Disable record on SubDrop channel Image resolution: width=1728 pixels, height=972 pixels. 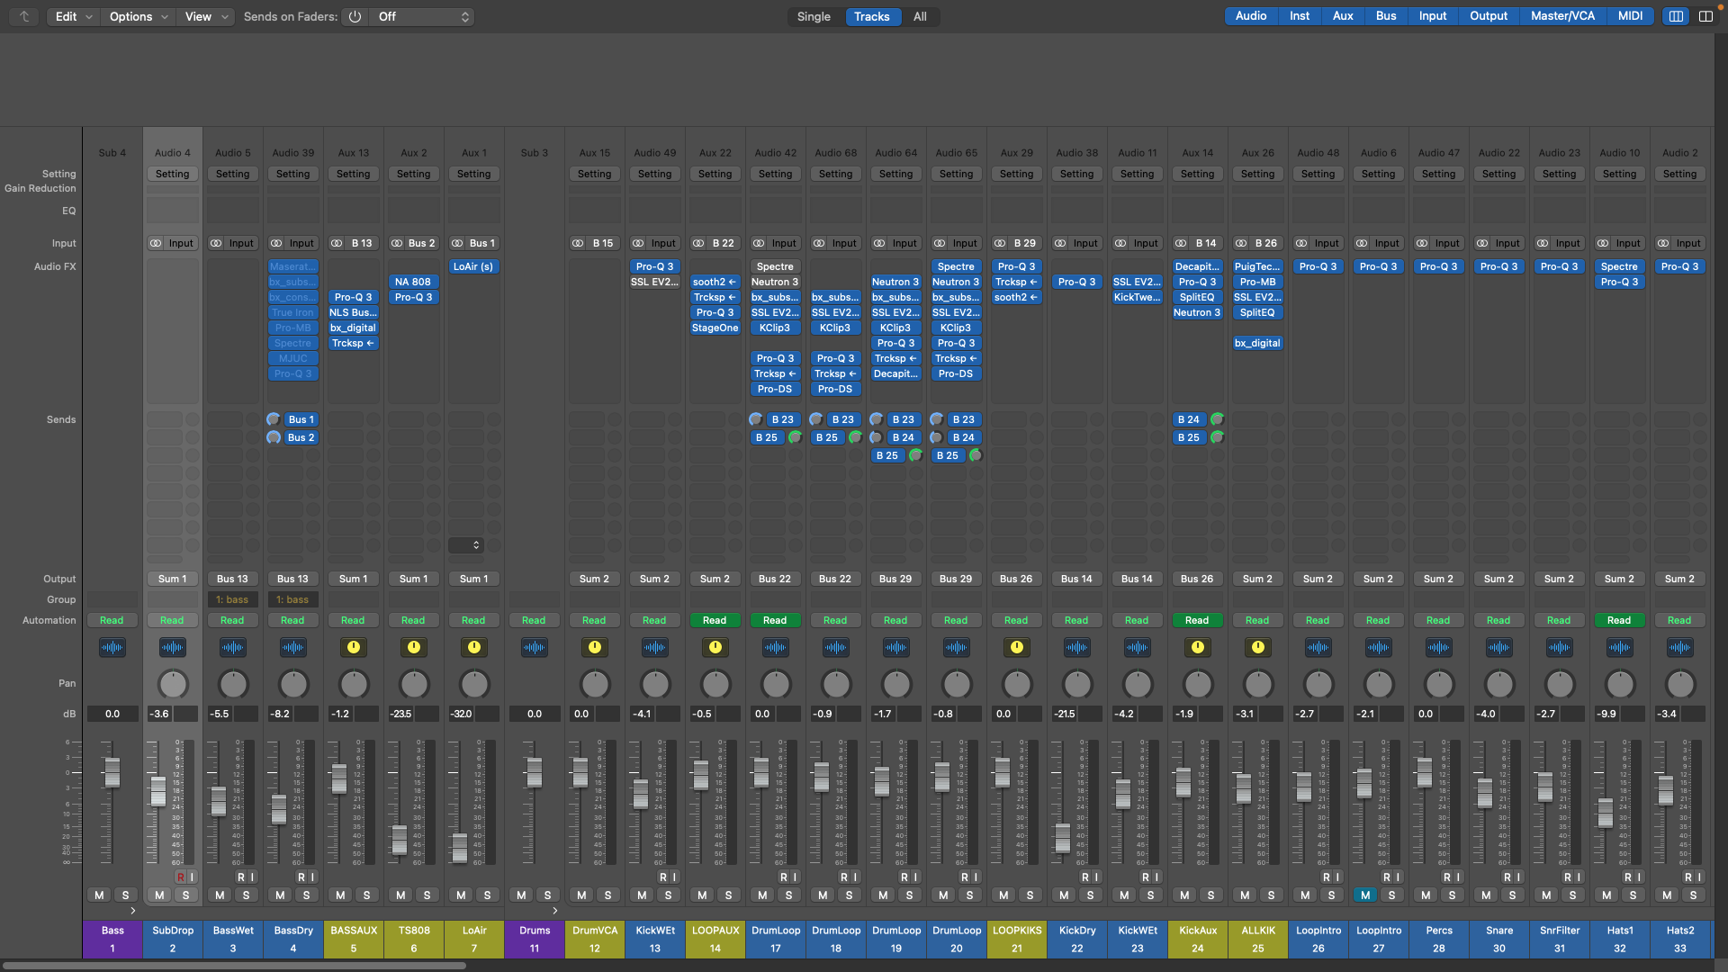pyautogui.click(x=180, y=877)
